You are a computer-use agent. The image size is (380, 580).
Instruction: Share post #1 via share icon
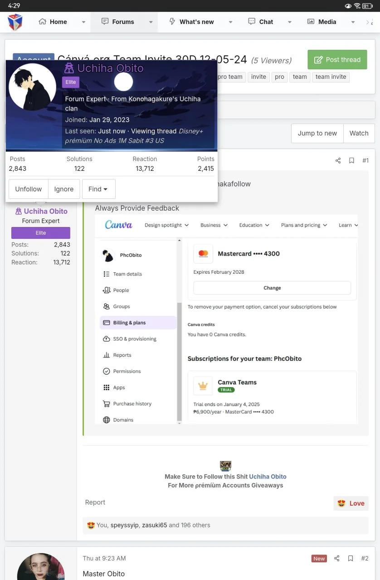tap(338, 160)
